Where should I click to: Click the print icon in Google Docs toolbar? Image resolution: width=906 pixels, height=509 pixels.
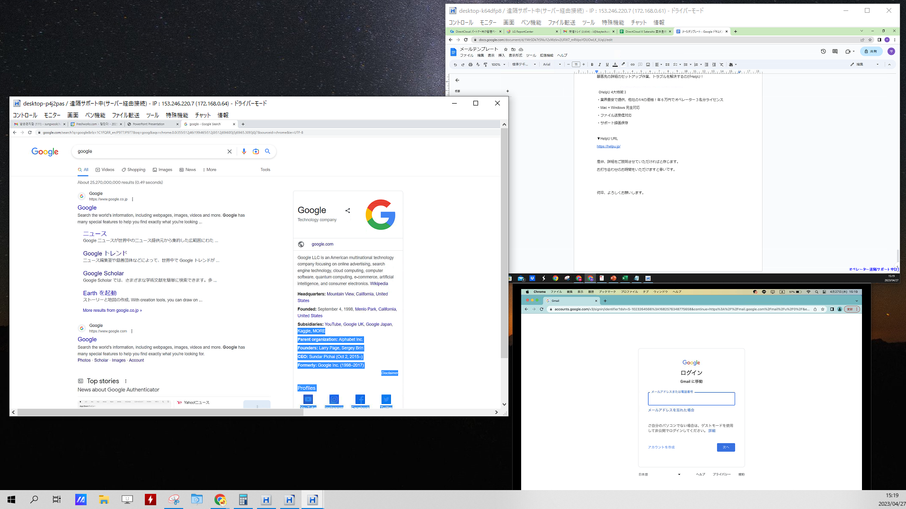coord(470,64)
